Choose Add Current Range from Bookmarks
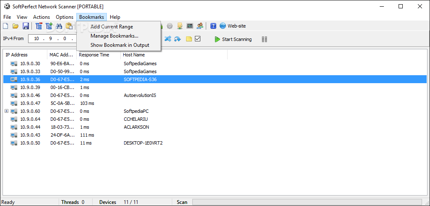Image resolution: width=430 pixels, height=206 pixels. (x=119, y=27)
